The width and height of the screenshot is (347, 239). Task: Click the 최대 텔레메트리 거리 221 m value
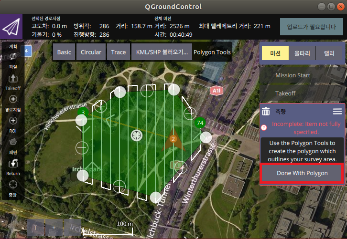262,26
